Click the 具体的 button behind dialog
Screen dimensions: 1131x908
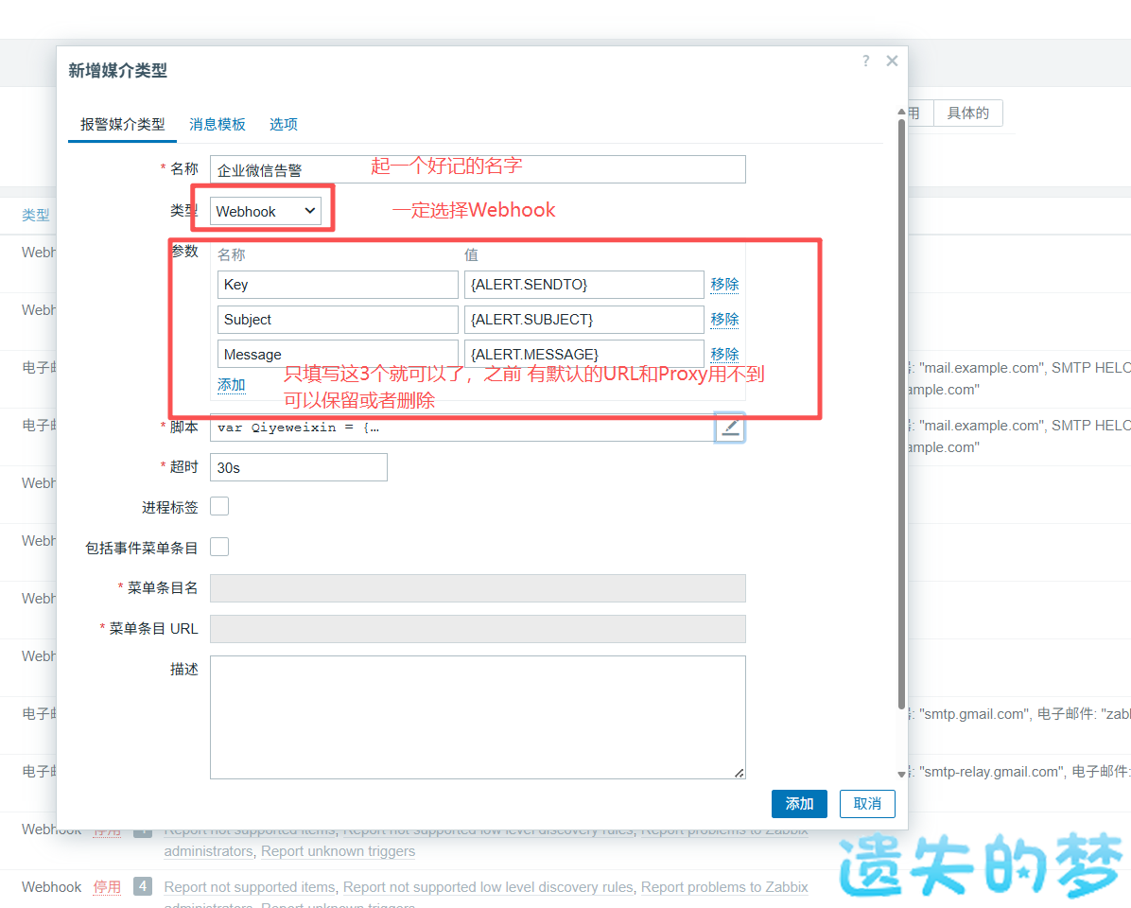[x=968, y=113]
